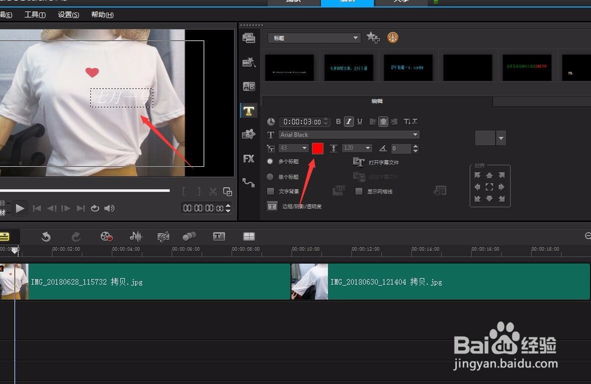Switch to storyboard view on timeline toolbar
The width and height of the screenshot is (591, 384).
[x=5, y=237]
